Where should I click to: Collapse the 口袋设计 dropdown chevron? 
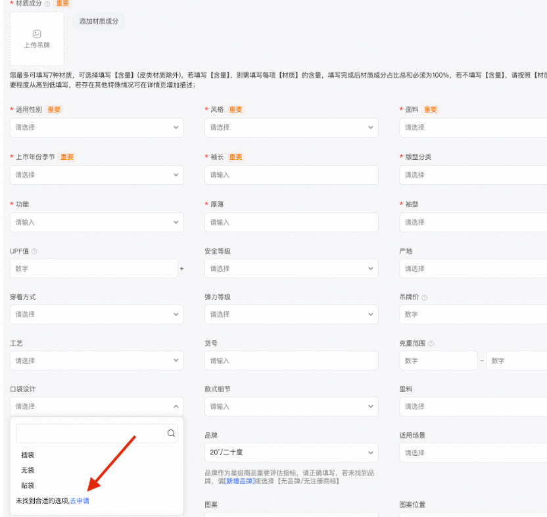pos(176,406)
